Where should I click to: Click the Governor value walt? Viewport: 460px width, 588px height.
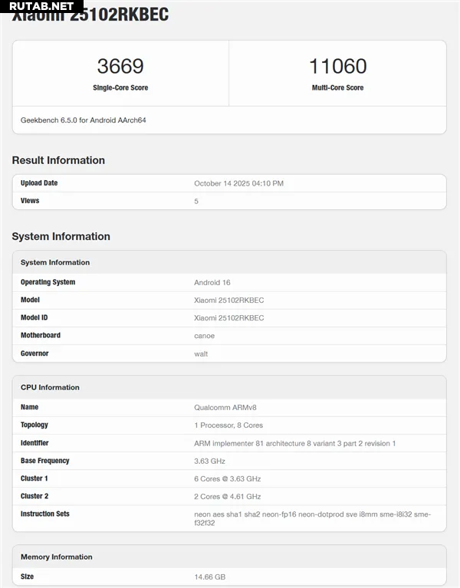pyautogui.click(x=201, y=353)
